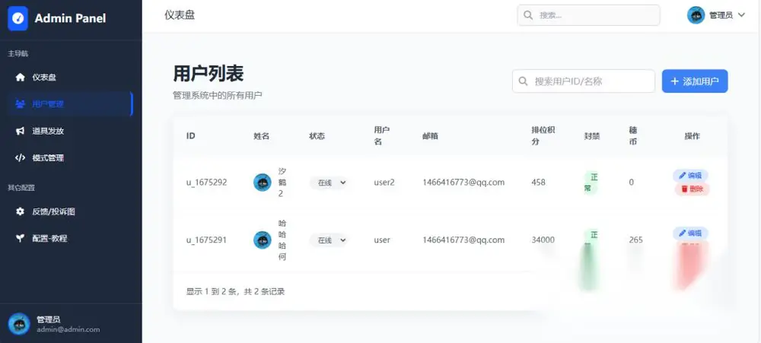Click the 封禁 column header

coord(592,136)
